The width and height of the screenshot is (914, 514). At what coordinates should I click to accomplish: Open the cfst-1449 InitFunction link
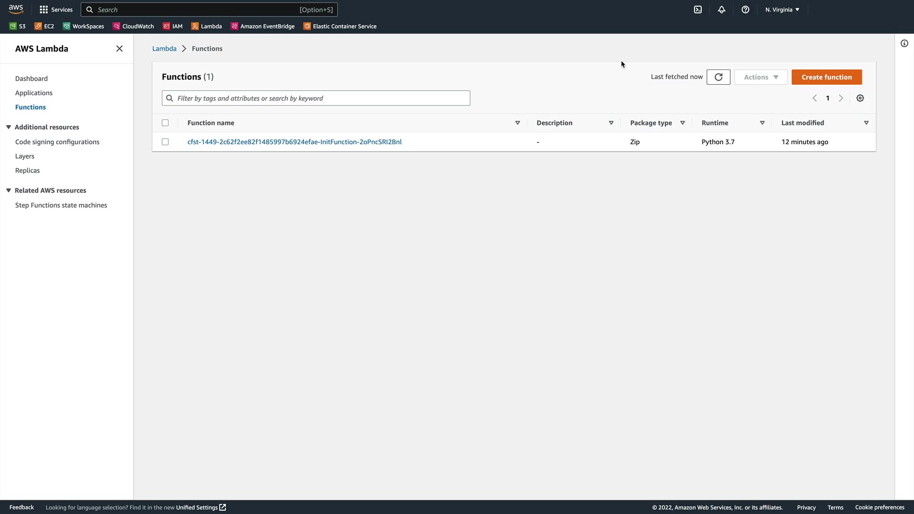[x=294, y=142]
